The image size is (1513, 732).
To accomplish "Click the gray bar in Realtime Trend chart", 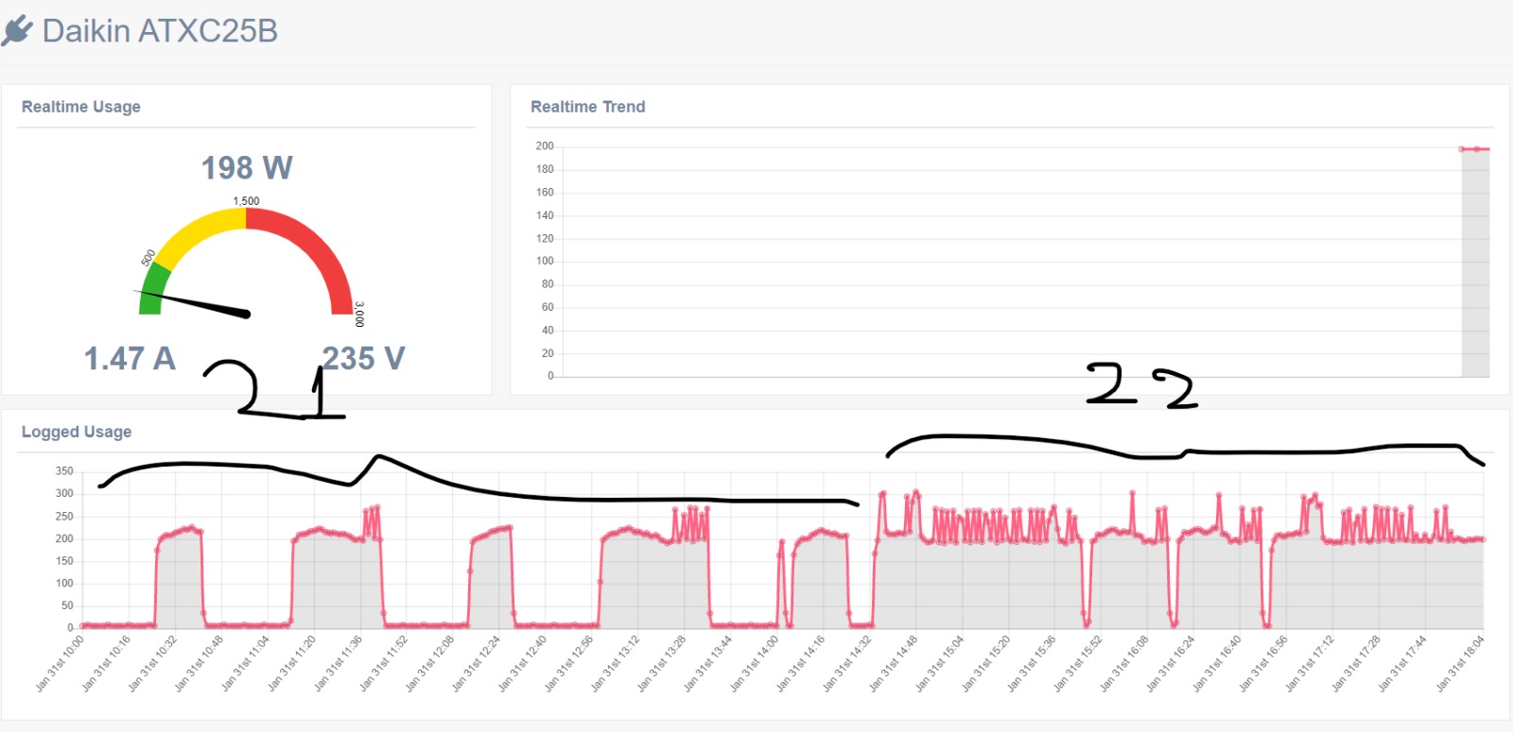I will pos(1475,263).
